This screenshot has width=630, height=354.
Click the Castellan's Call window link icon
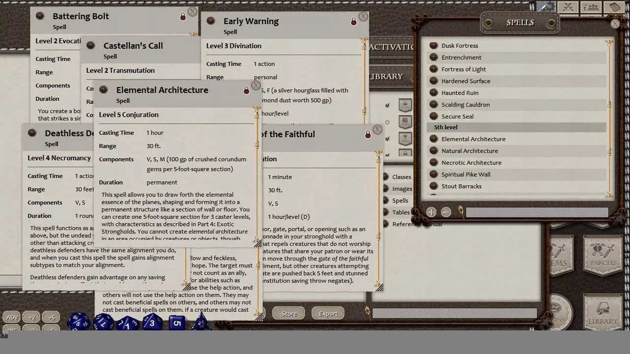[x=91, y=46]
